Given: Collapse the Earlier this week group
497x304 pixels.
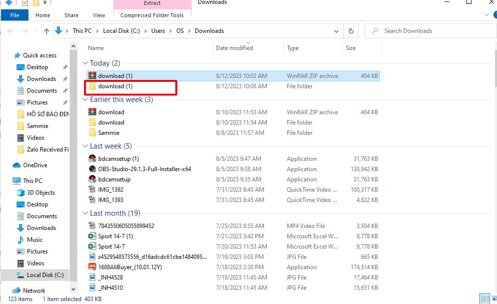Looking at the screenshot, I should coord(85,100).
